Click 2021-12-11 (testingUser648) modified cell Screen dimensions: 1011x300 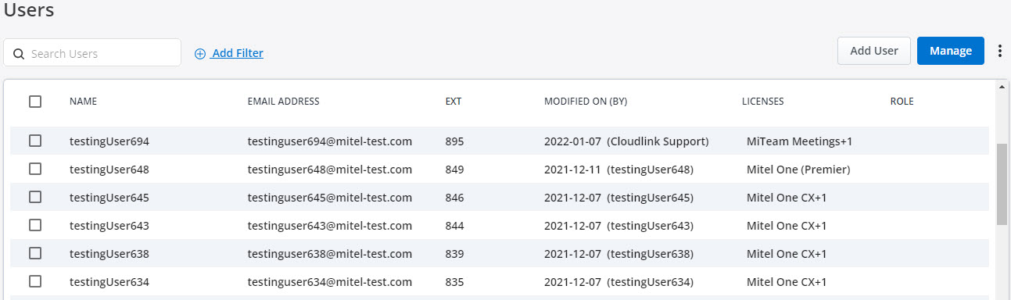(618, 170)
